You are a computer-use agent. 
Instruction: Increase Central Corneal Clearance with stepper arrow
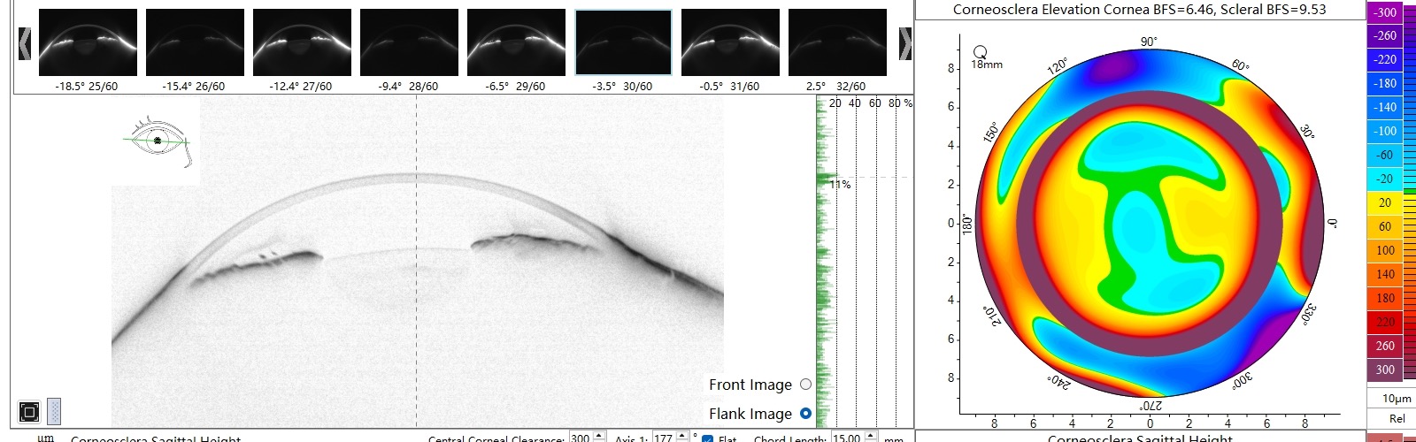click(599, 435)
